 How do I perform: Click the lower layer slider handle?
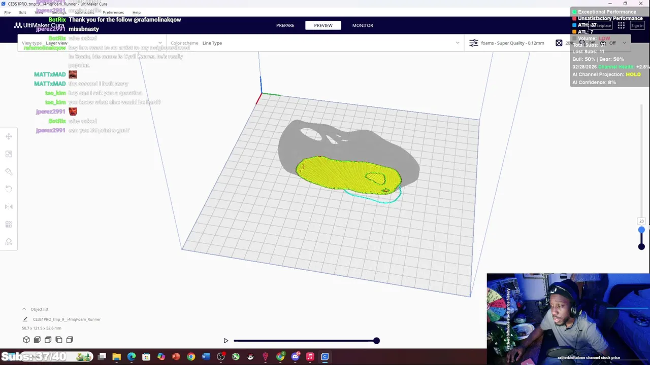tap(641, 247)
